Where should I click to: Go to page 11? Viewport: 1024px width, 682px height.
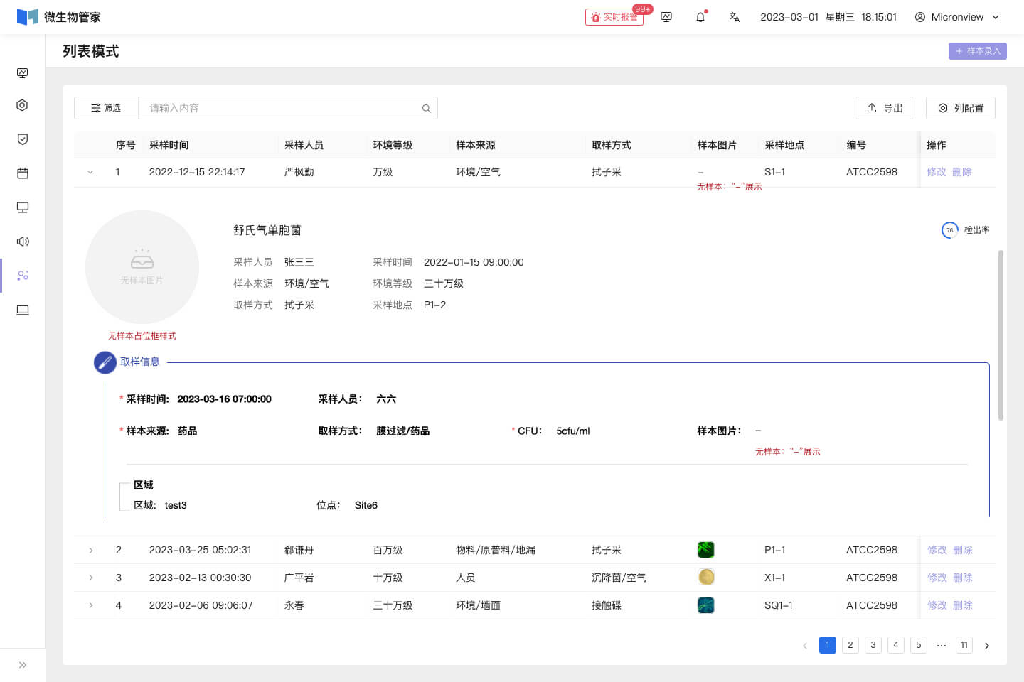click(x=964, y=645)
